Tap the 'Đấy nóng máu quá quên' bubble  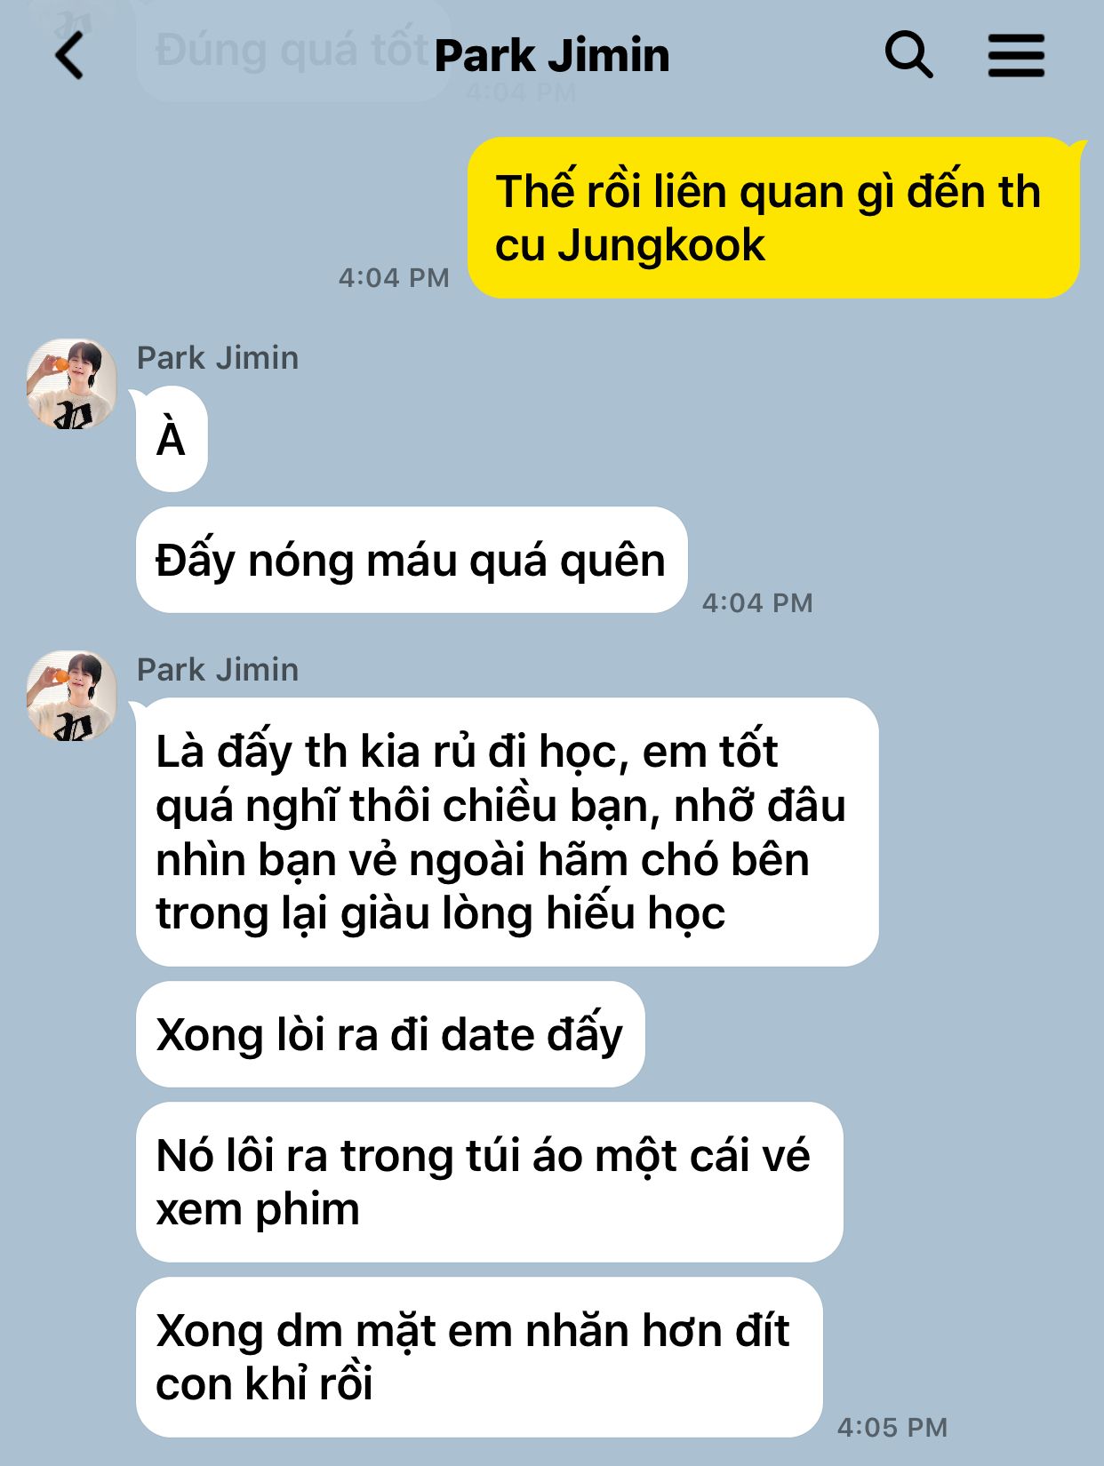coord(412,560)
